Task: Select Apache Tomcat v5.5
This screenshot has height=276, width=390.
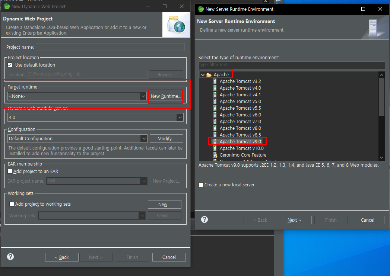Action: tap(240, 108)
